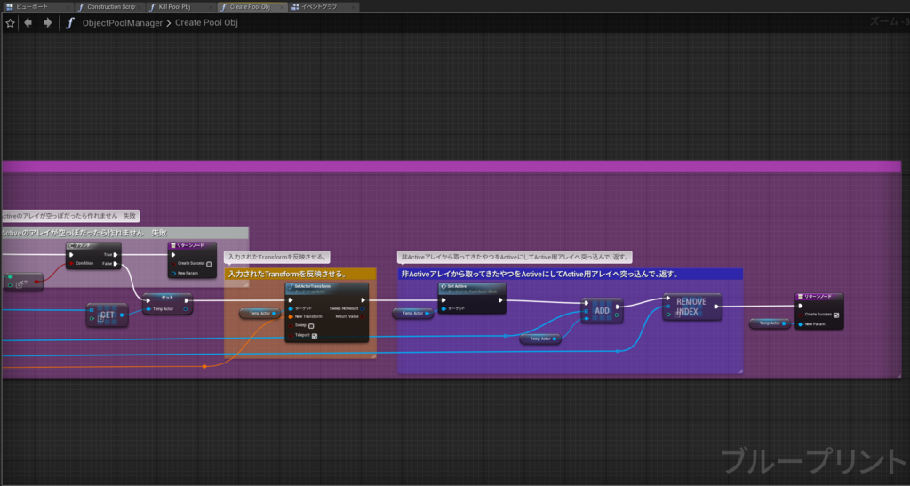Viewport: 910px width, 486px height.
Task: Select the large magenta comment box header bar
Action: pos(451,166)
